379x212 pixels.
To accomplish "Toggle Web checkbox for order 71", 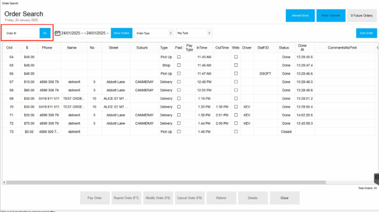I will 236,115.
